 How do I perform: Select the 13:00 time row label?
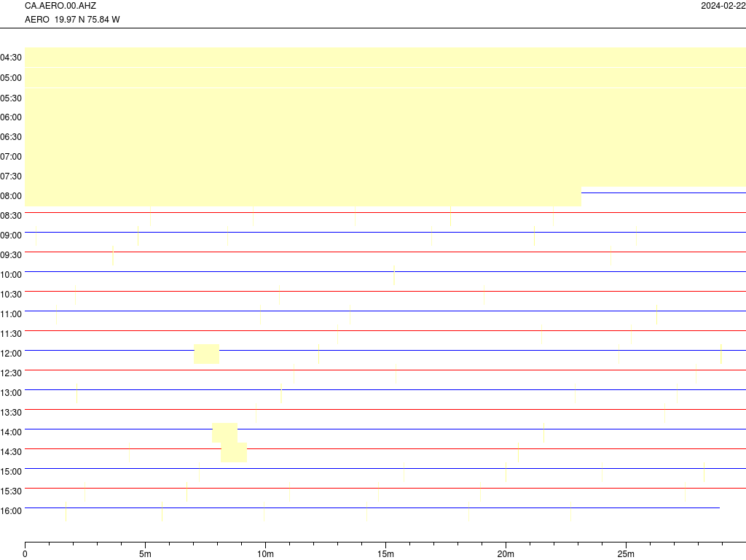11,393
